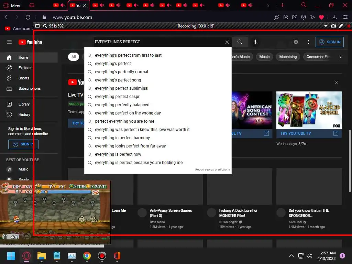The width and height of the screenshot is (352, 264).
Task: Open the Opera Menu button
Action: pos(13,5)
